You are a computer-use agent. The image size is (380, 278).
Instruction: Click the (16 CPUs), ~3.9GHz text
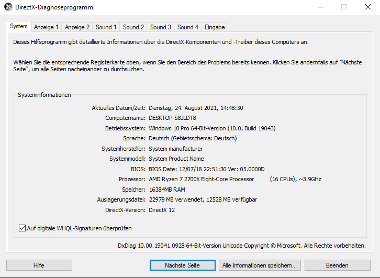[x=295, y=180]
